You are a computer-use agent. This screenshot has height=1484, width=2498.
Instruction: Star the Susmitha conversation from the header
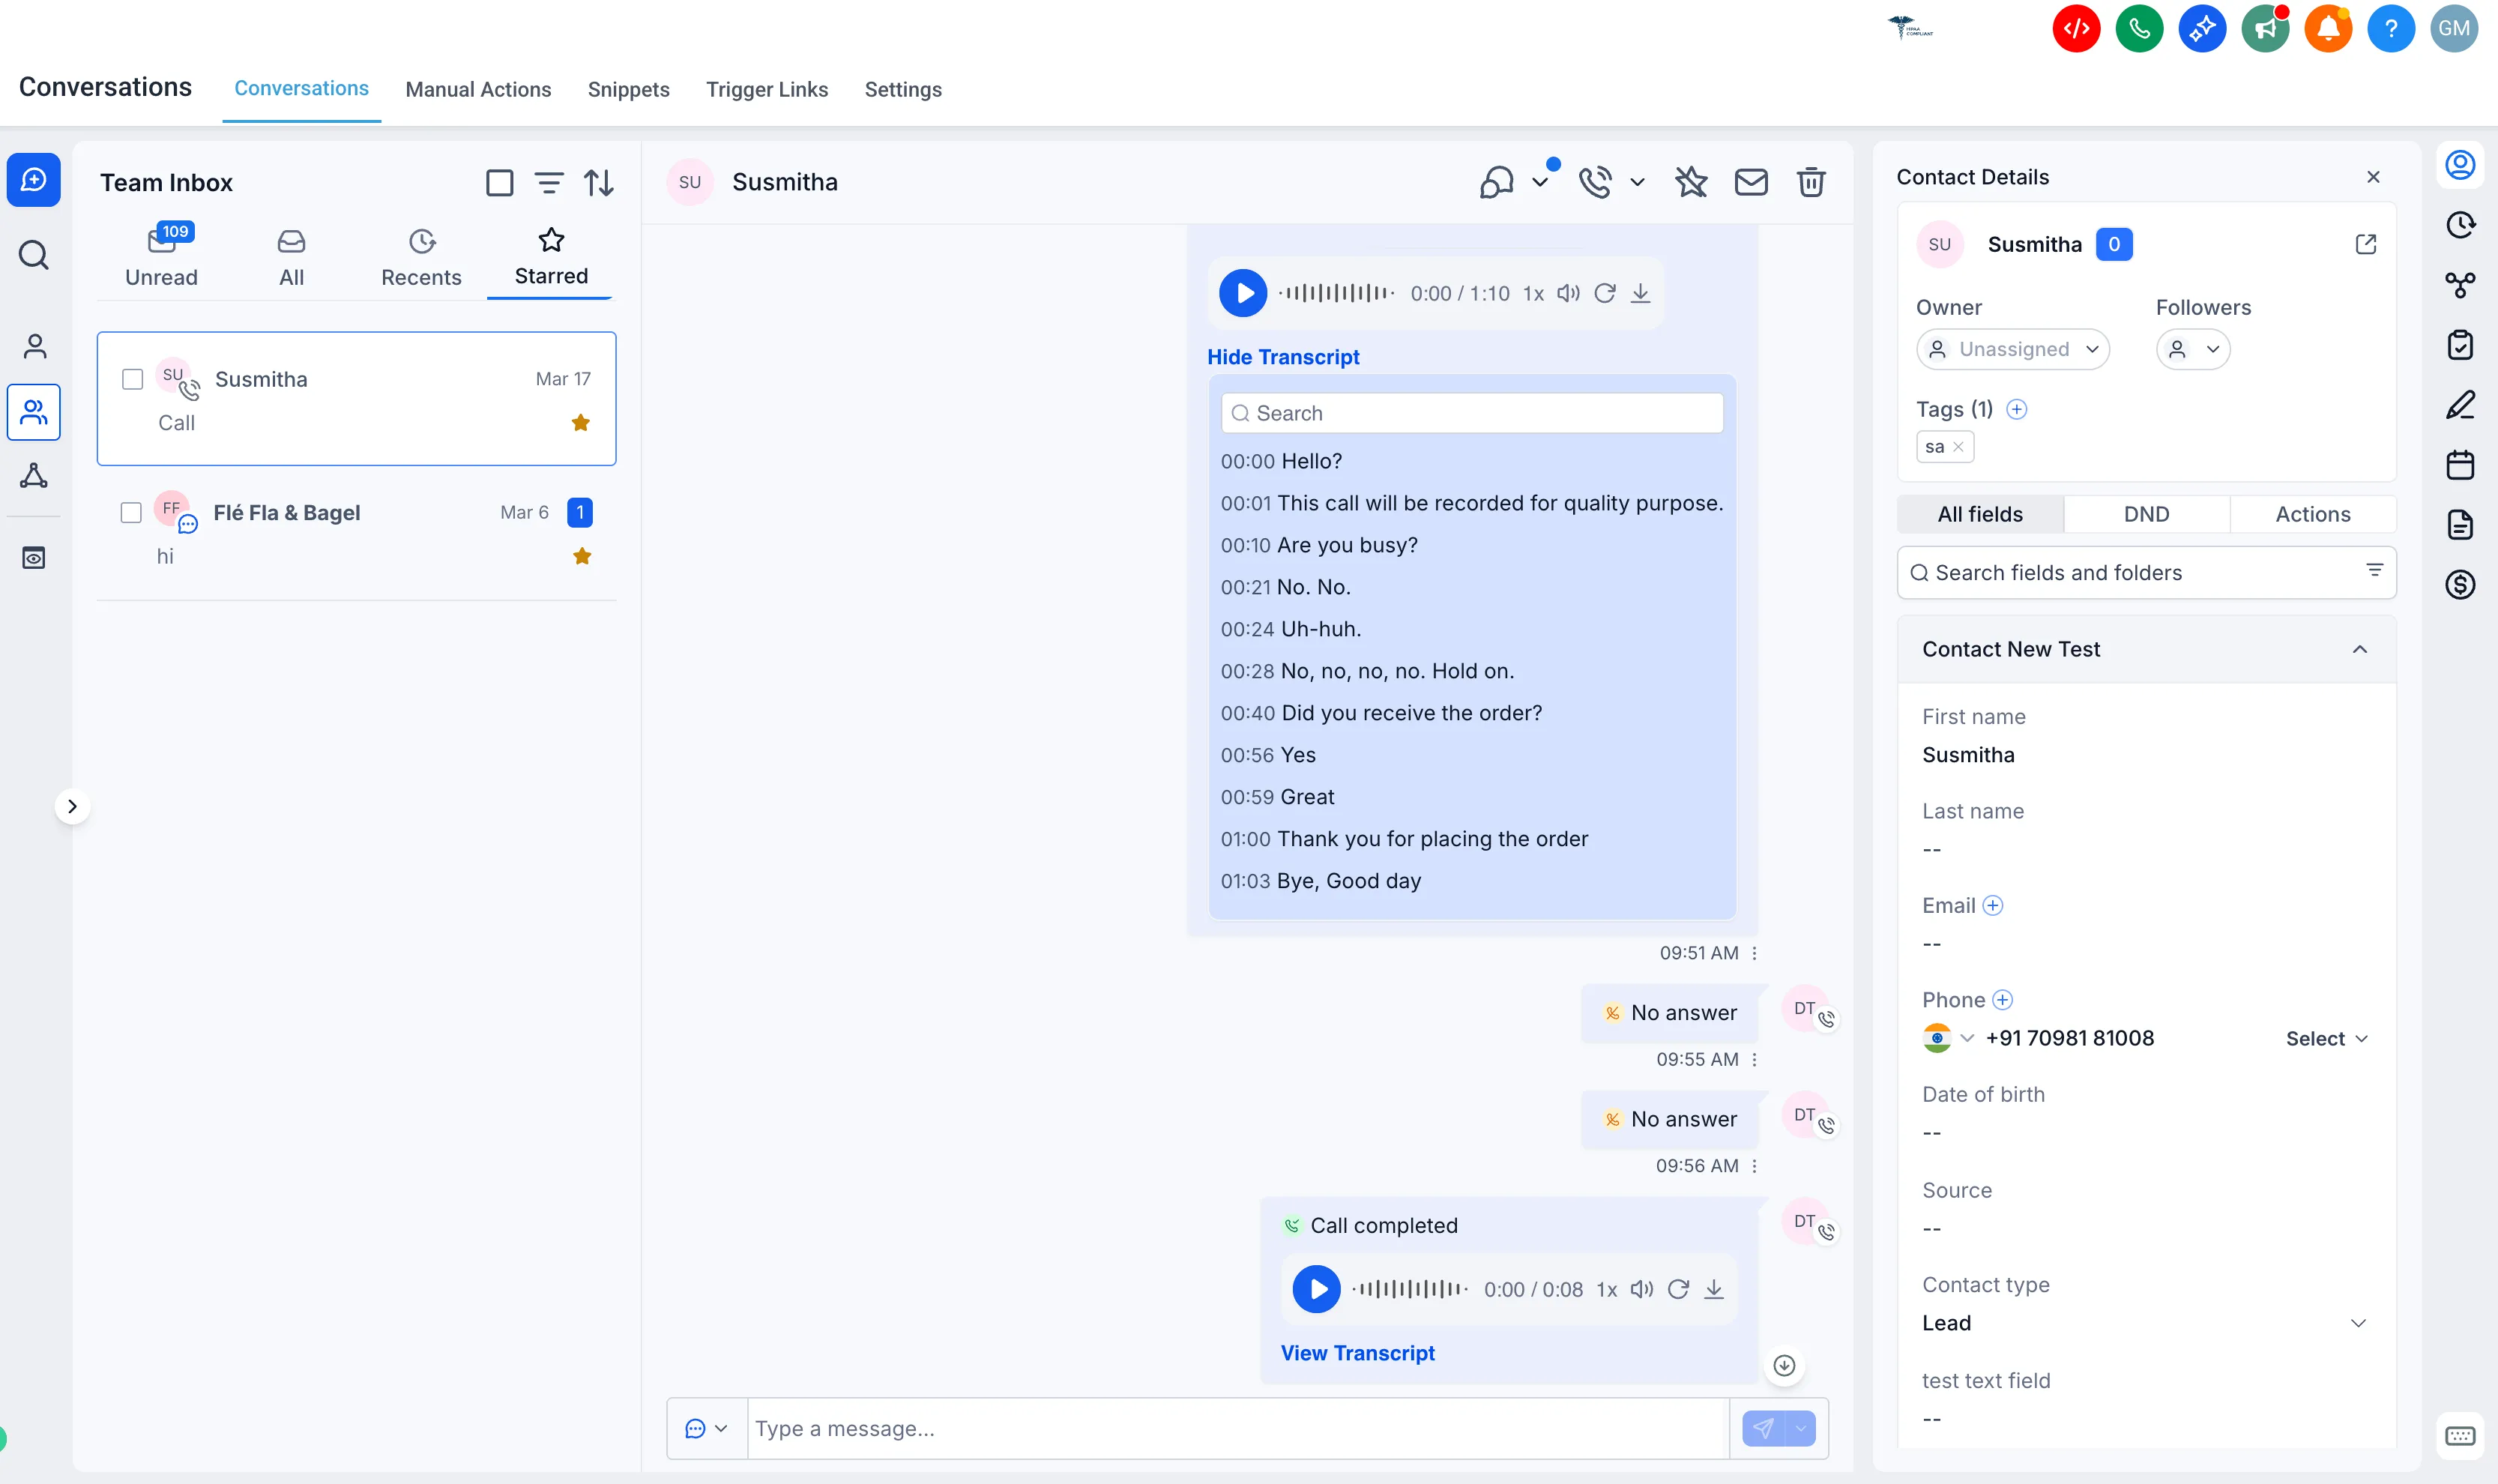tap(1690, 182)
